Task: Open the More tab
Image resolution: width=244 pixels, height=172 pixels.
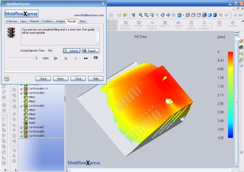Action: coord(82,21)
